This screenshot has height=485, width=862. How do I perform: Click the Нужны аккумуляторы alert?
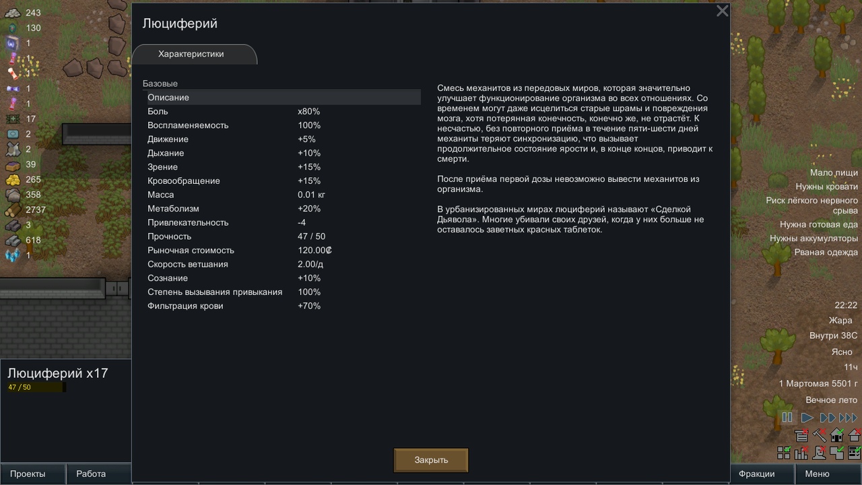[x=814, y=238]
